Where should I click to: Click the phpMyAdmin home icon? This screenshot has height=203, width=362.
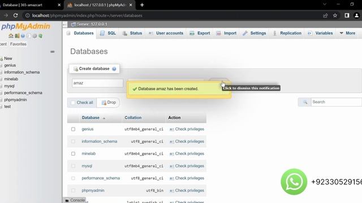(x=11, y=36)
